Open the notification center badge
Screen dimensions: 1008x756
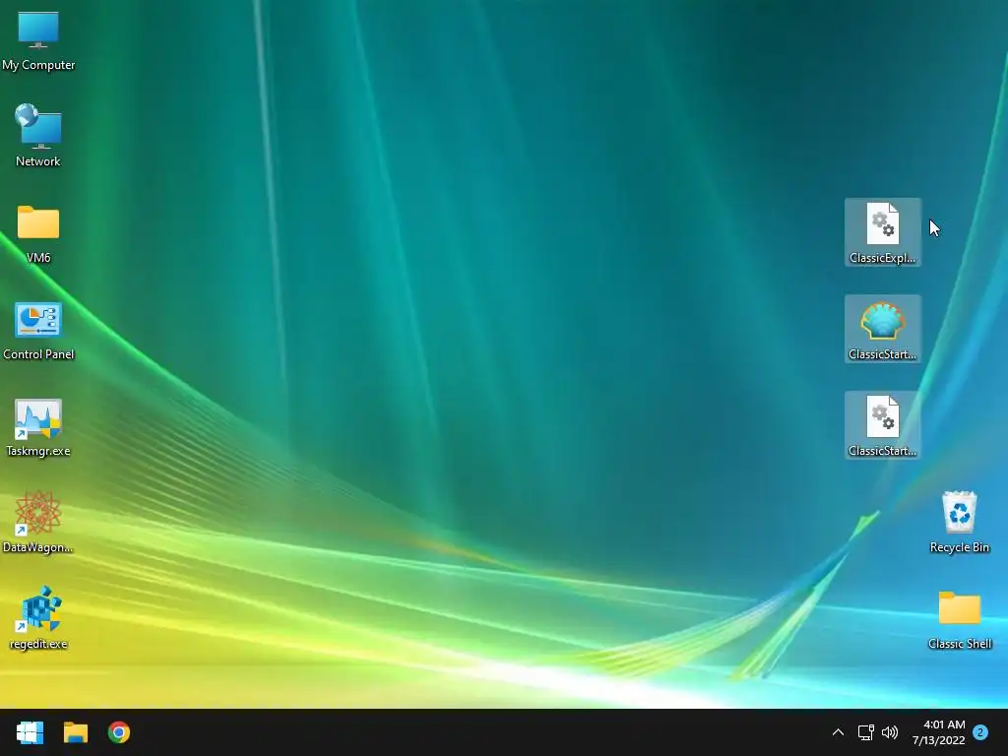click(980, 732)
